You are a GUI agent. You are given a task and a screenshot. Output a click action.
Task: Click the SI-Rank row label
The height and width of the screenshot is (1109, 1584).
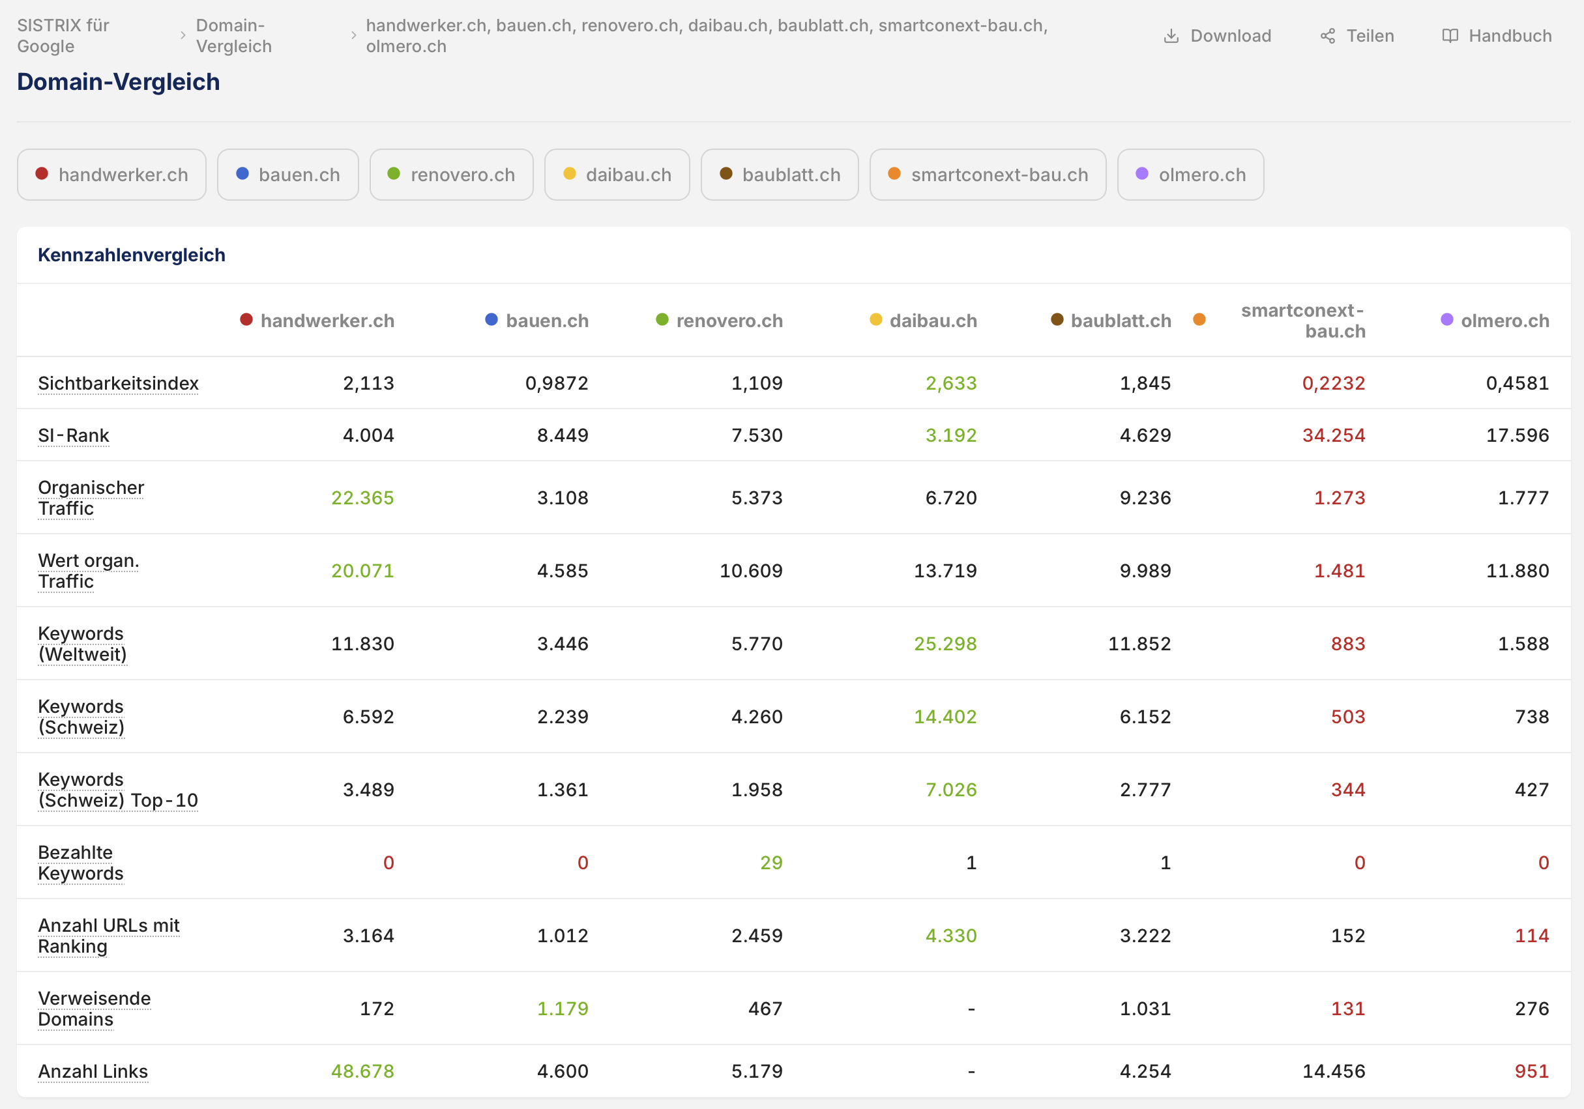74,435
